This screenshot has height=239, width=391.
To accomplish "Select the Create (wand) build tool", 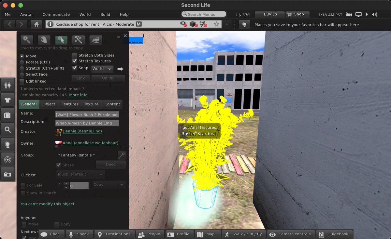I will click(79, 40).
